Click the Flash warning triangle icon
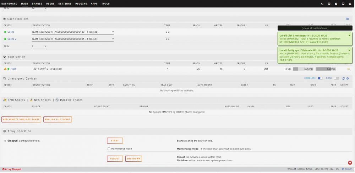 coord(5,69)
